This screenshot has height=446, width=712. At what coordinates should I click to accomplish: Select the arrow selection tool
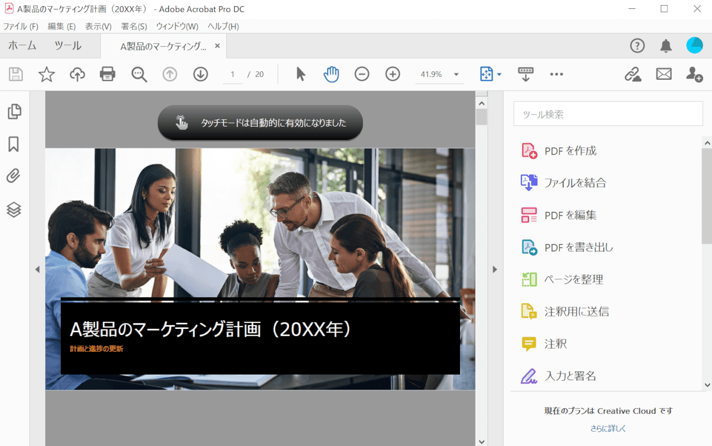301,74
